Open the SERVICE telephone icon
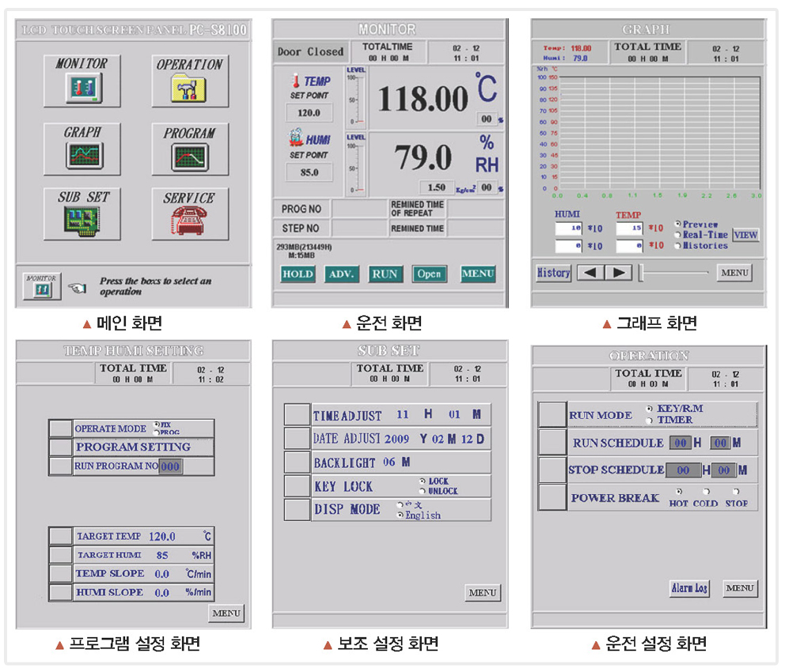The image size is (785, 672). pos(189,222)
